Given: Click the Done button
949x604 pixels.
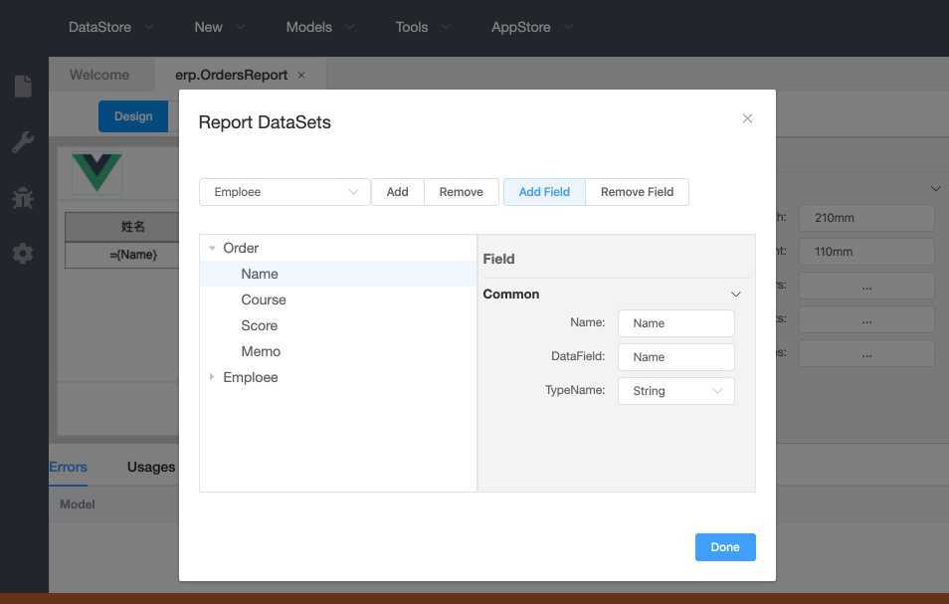Looking at the screenshot, I should coord(725,547).
